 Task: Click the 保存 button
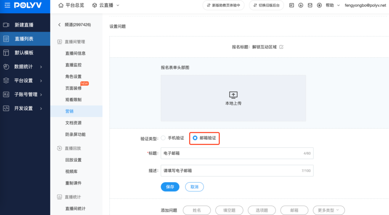tap(170, 187)
